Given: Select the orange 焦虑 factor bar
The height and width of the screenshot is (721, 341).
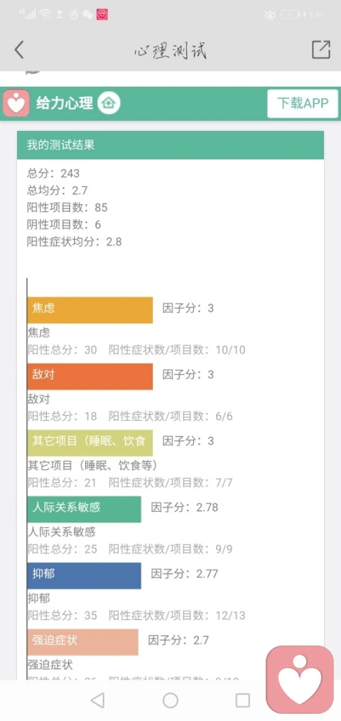Looking at the screenshot, I should point(90,310).
